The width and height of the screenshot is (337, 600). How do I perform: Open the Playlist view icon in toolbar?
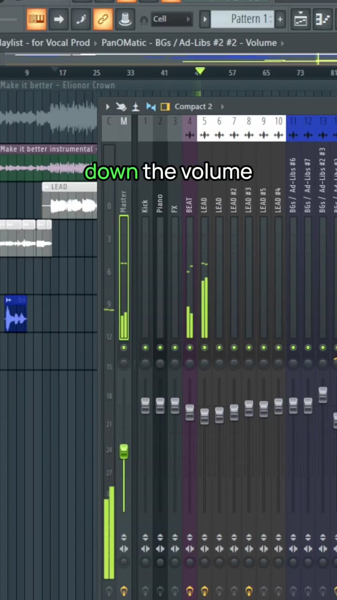pos(300,20)
